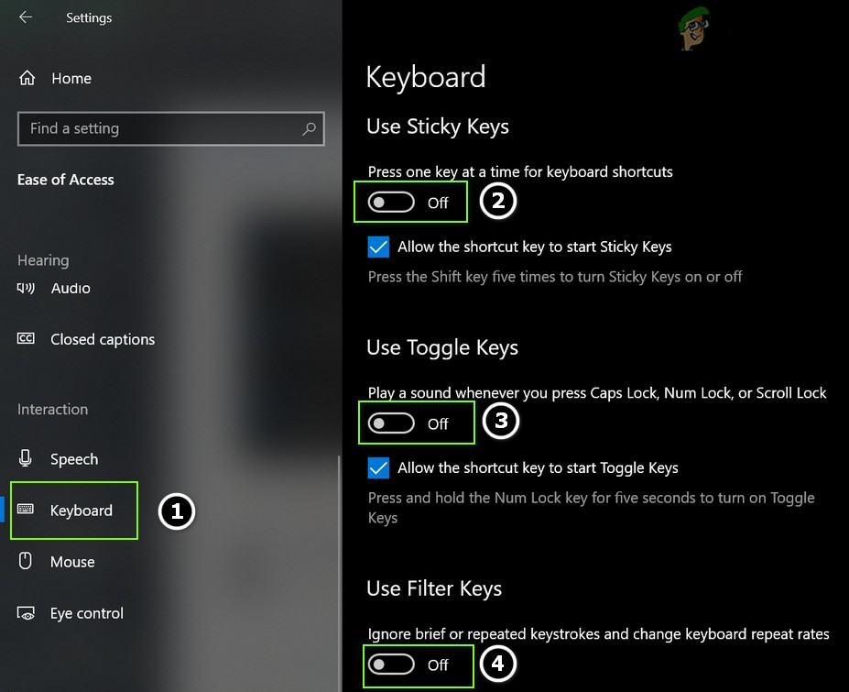Viewport: 849px width, 692px height.
Task: Navigate to Speech settings in the sidebar
Action: point(74,458)
